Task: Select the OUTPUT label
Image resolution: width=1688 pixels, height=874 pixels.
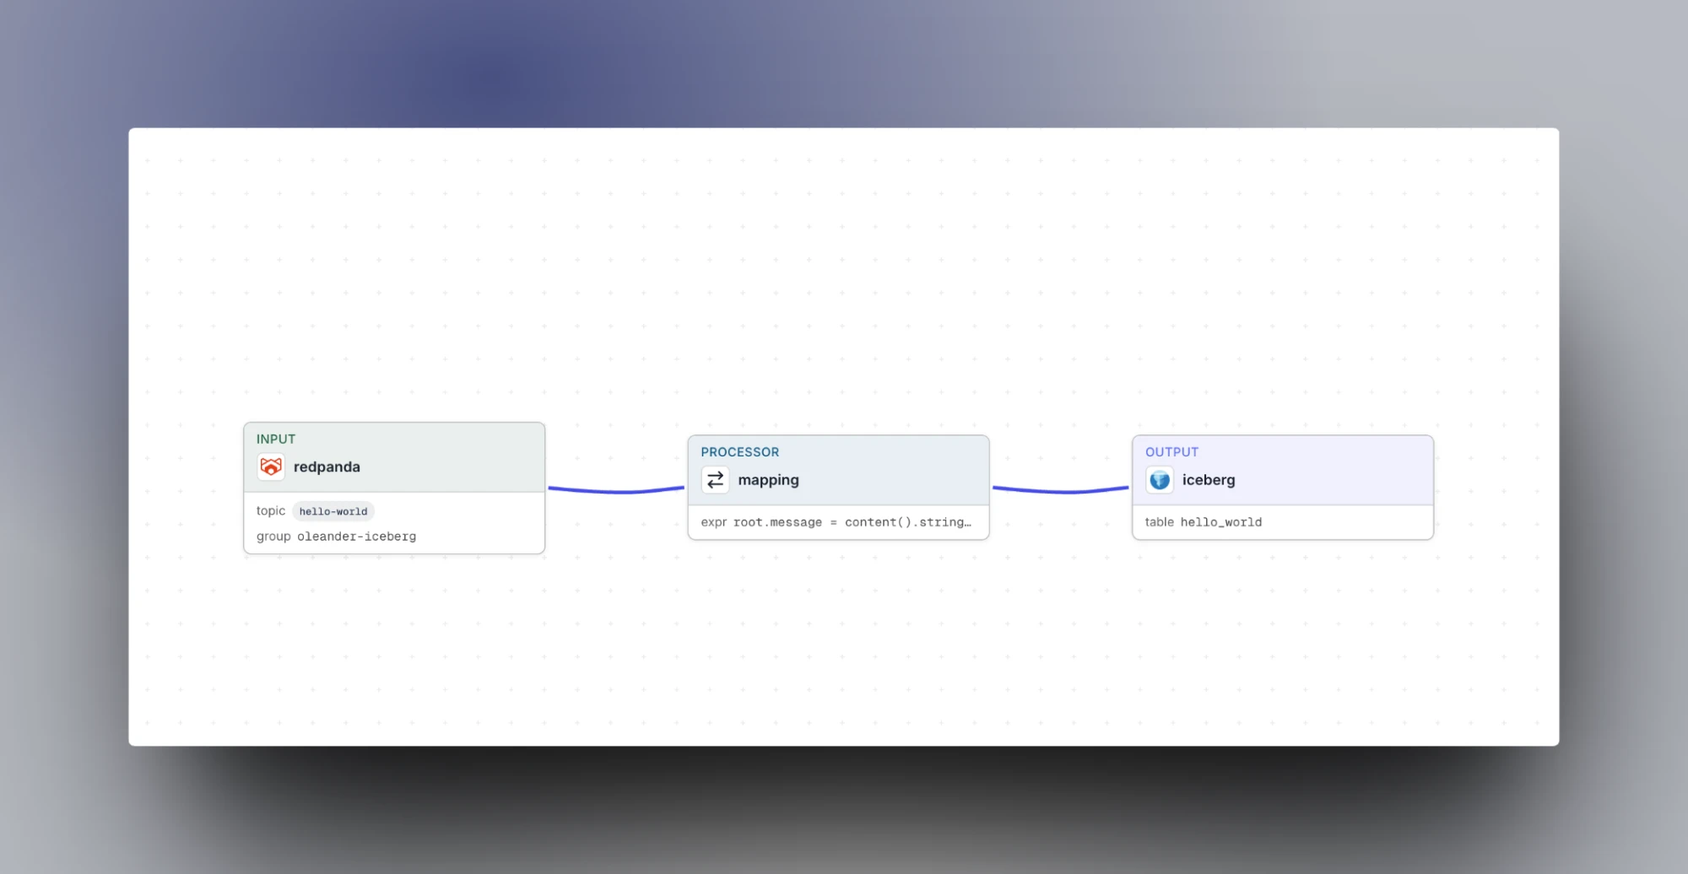Action: 1171,452
